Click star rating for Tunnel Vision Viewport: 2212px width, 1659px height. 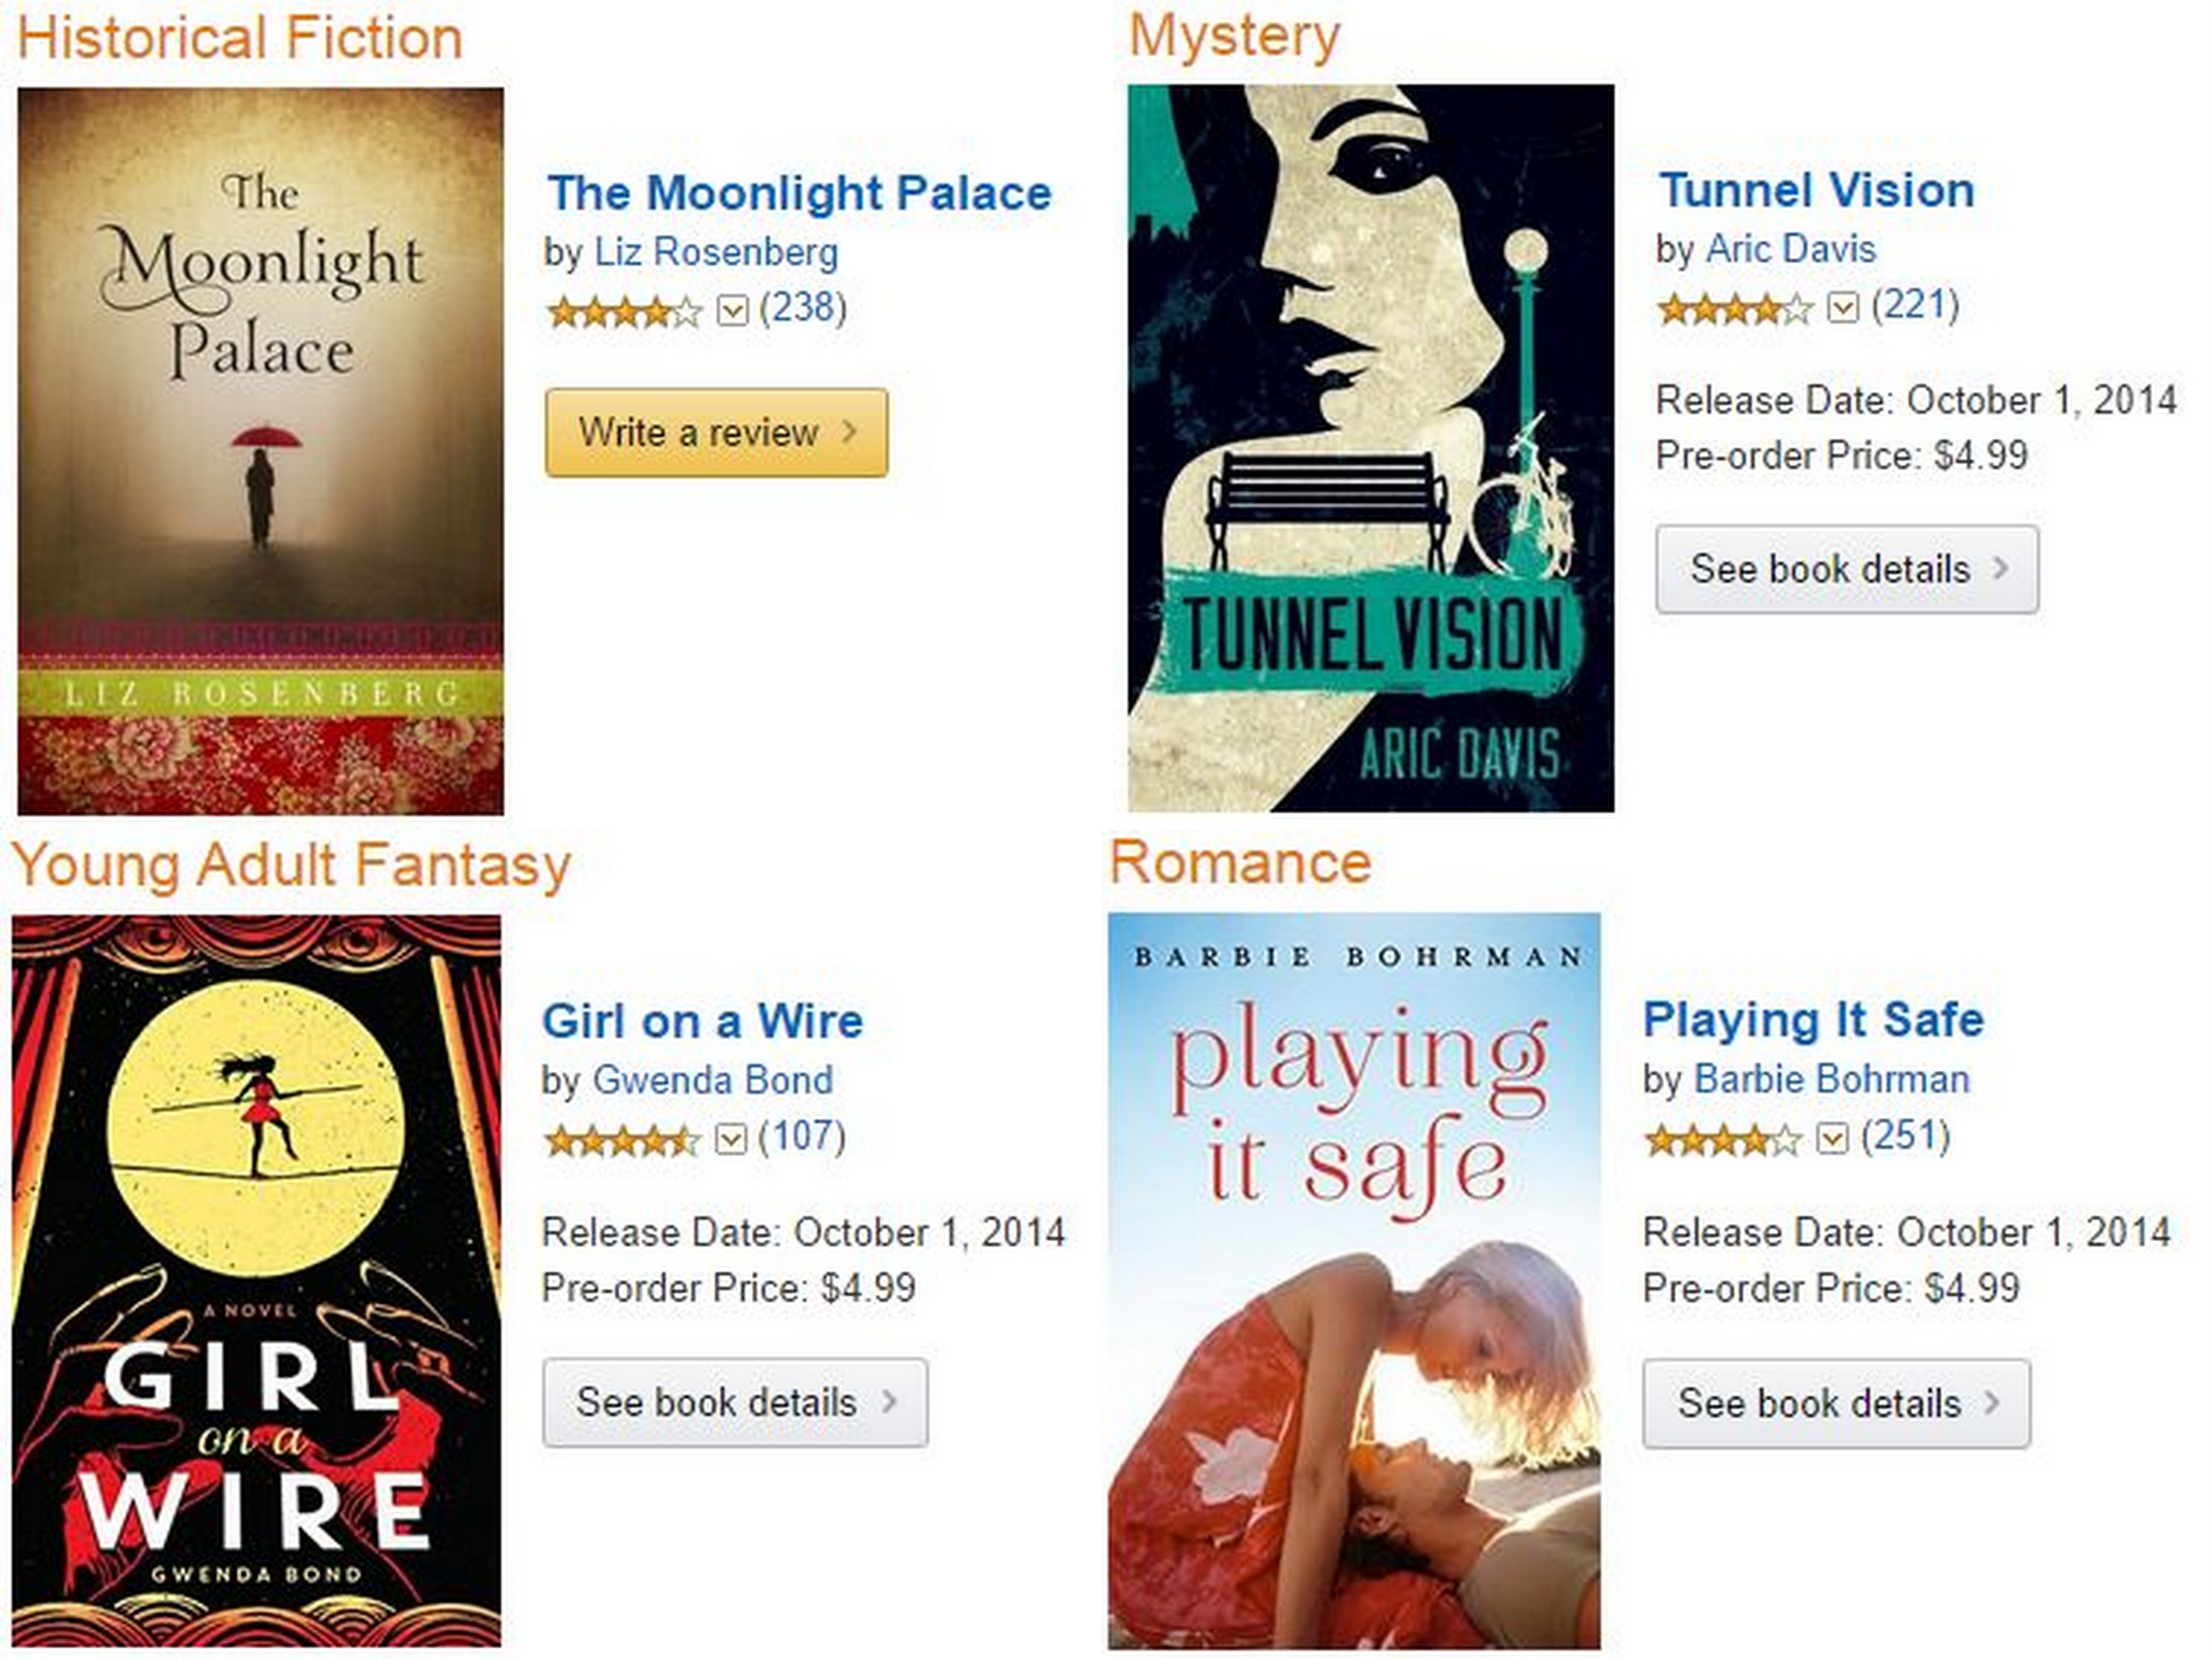tap(1735, 309)
